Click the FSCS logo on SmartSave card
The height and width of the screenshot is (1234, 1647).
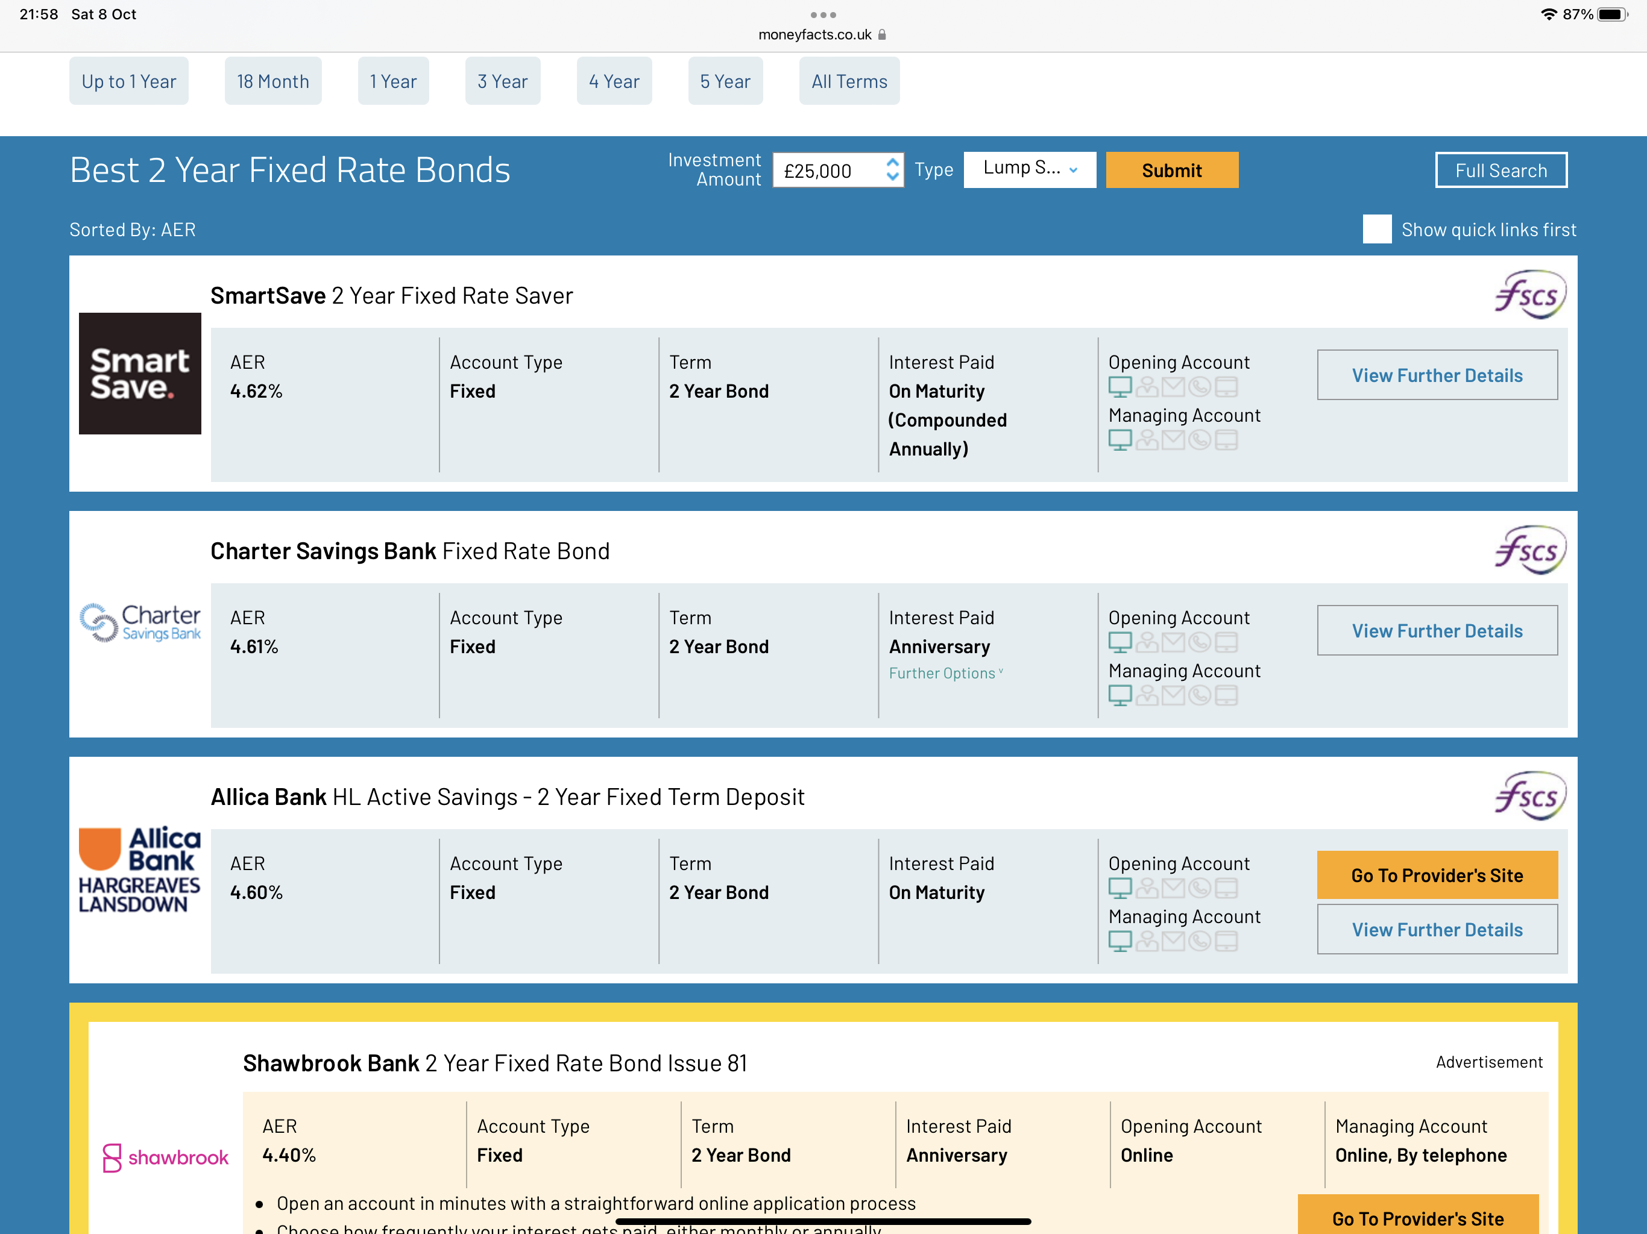(x=1529, y=295)
